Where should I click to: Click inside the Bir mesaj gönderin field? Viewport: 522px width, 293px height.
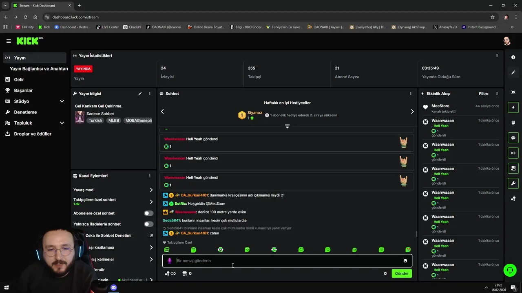[287, 261]
